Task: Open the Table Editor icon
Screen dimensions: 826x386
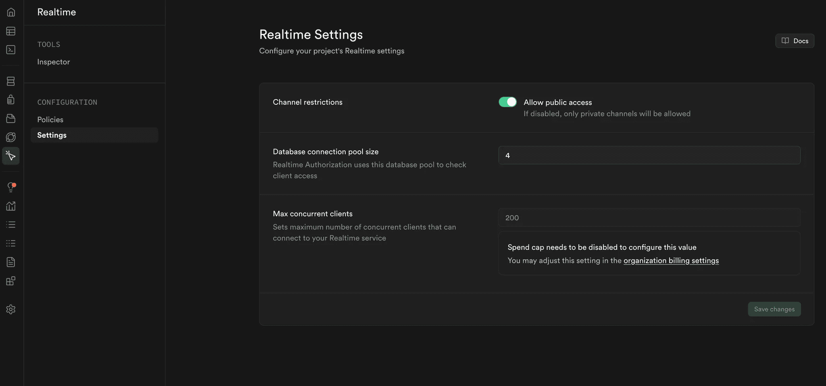Action: coord(11,31)
